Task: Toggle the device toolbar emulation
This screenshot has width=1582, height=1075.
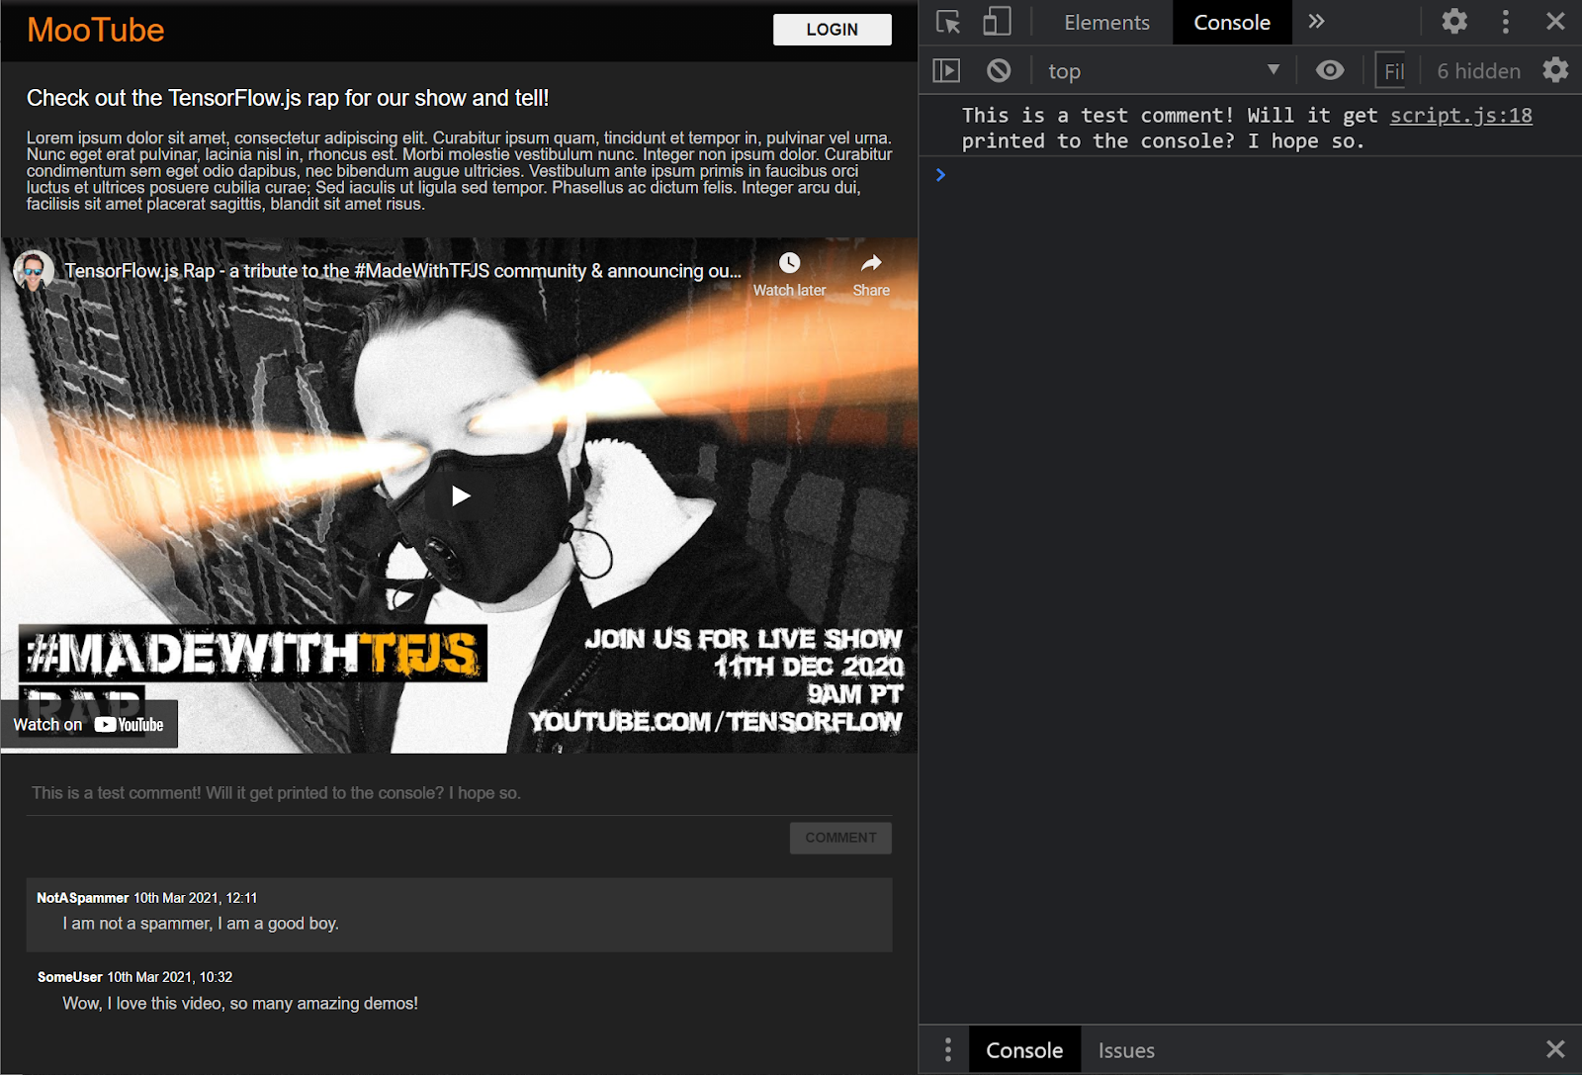Action: point(997,21)
